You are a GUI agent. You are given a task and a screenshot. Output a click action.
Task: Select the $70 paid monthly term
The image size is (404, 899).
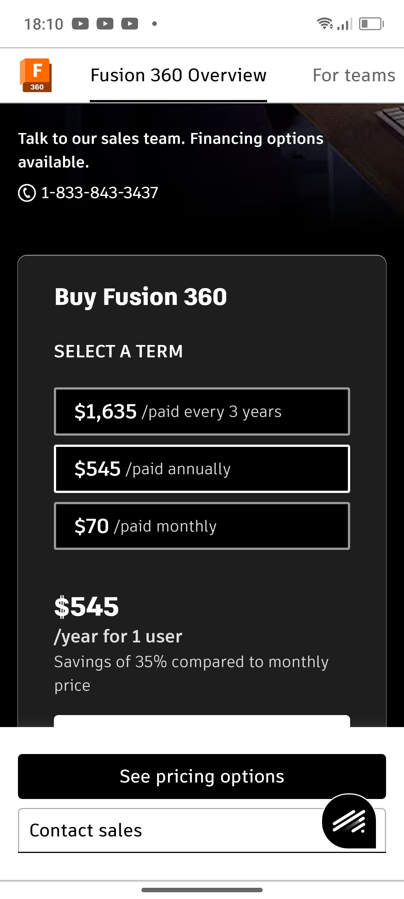(x=202, y=526)
